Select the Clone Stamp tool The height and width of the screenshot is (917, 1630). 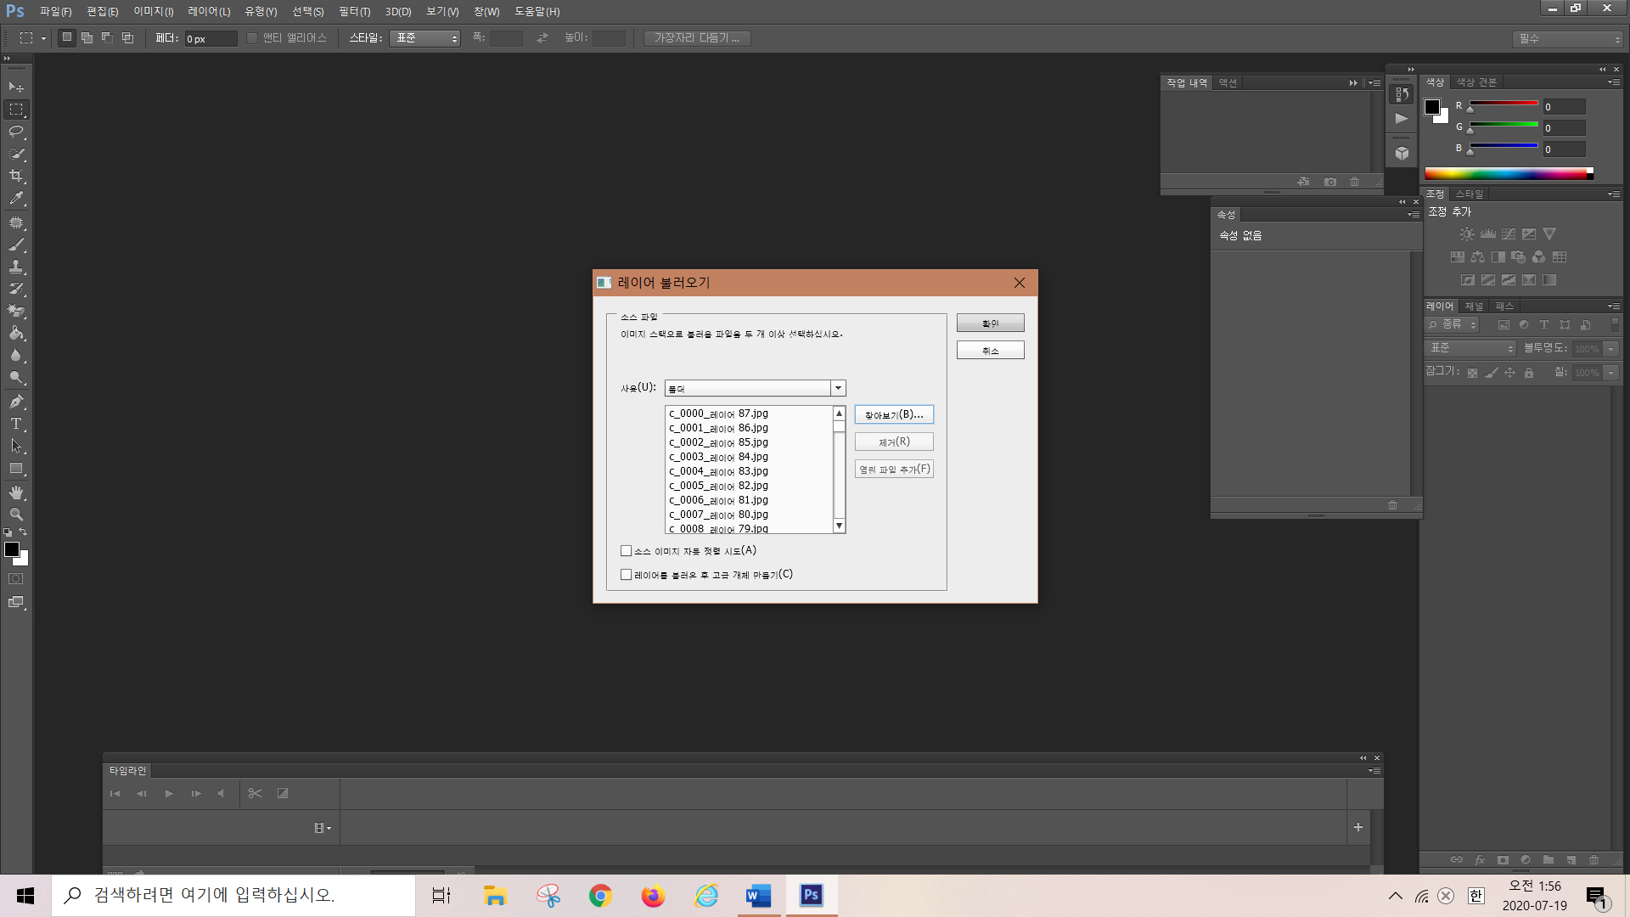[16, 267]
